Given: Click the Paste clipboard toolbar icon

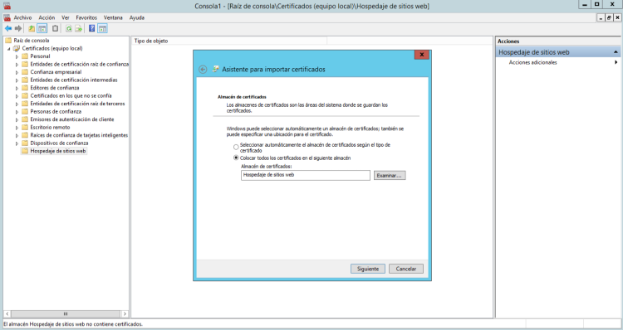Looking at the screenshot, I should 55,28.
